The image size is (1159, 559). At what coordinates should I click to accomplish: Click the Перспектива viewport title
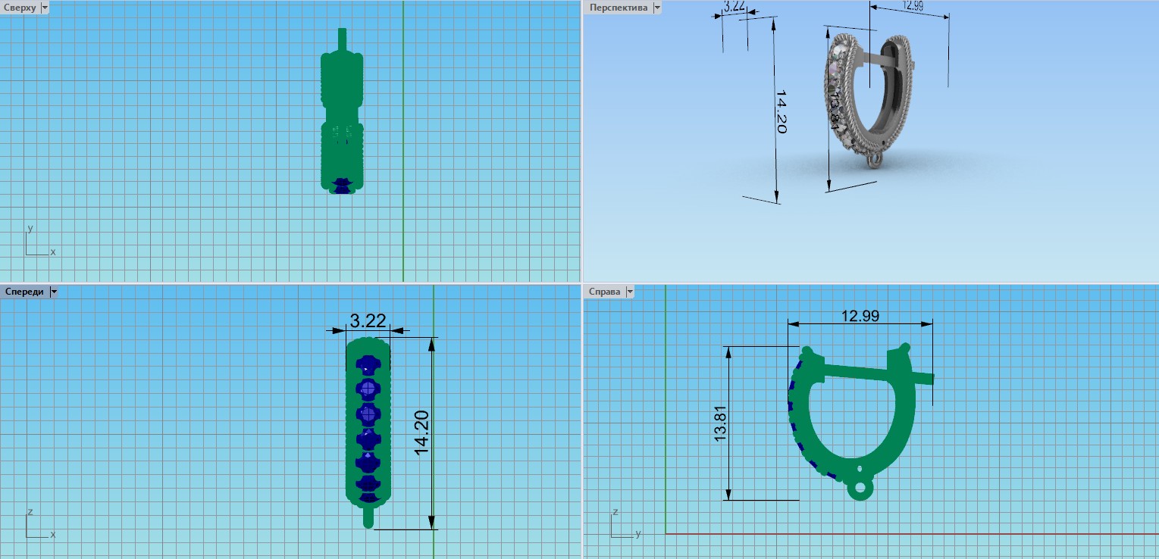pyautogui.click(x=619, y=8)
